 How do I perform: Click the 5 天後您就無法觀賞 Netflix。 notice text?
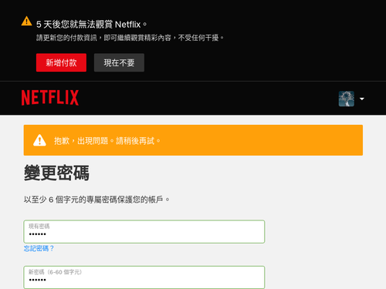tap(92, 25)
